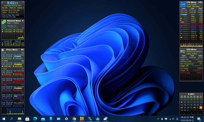Image resolution: width=204 pixels, height=122 pixels.
Task: Click the drive icon in Drives Meter header
Action: pos(3,50)
